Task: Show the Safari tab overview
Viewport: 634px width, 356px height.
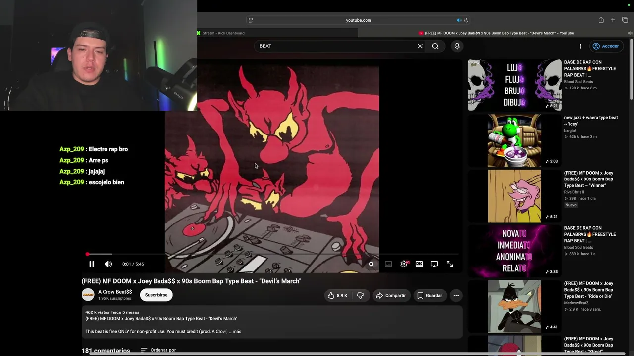Action: (625, 20)
